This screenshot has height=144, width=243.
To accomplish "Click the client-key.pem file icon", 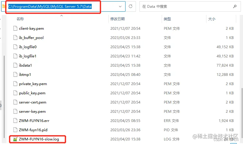I will (15, 28).
